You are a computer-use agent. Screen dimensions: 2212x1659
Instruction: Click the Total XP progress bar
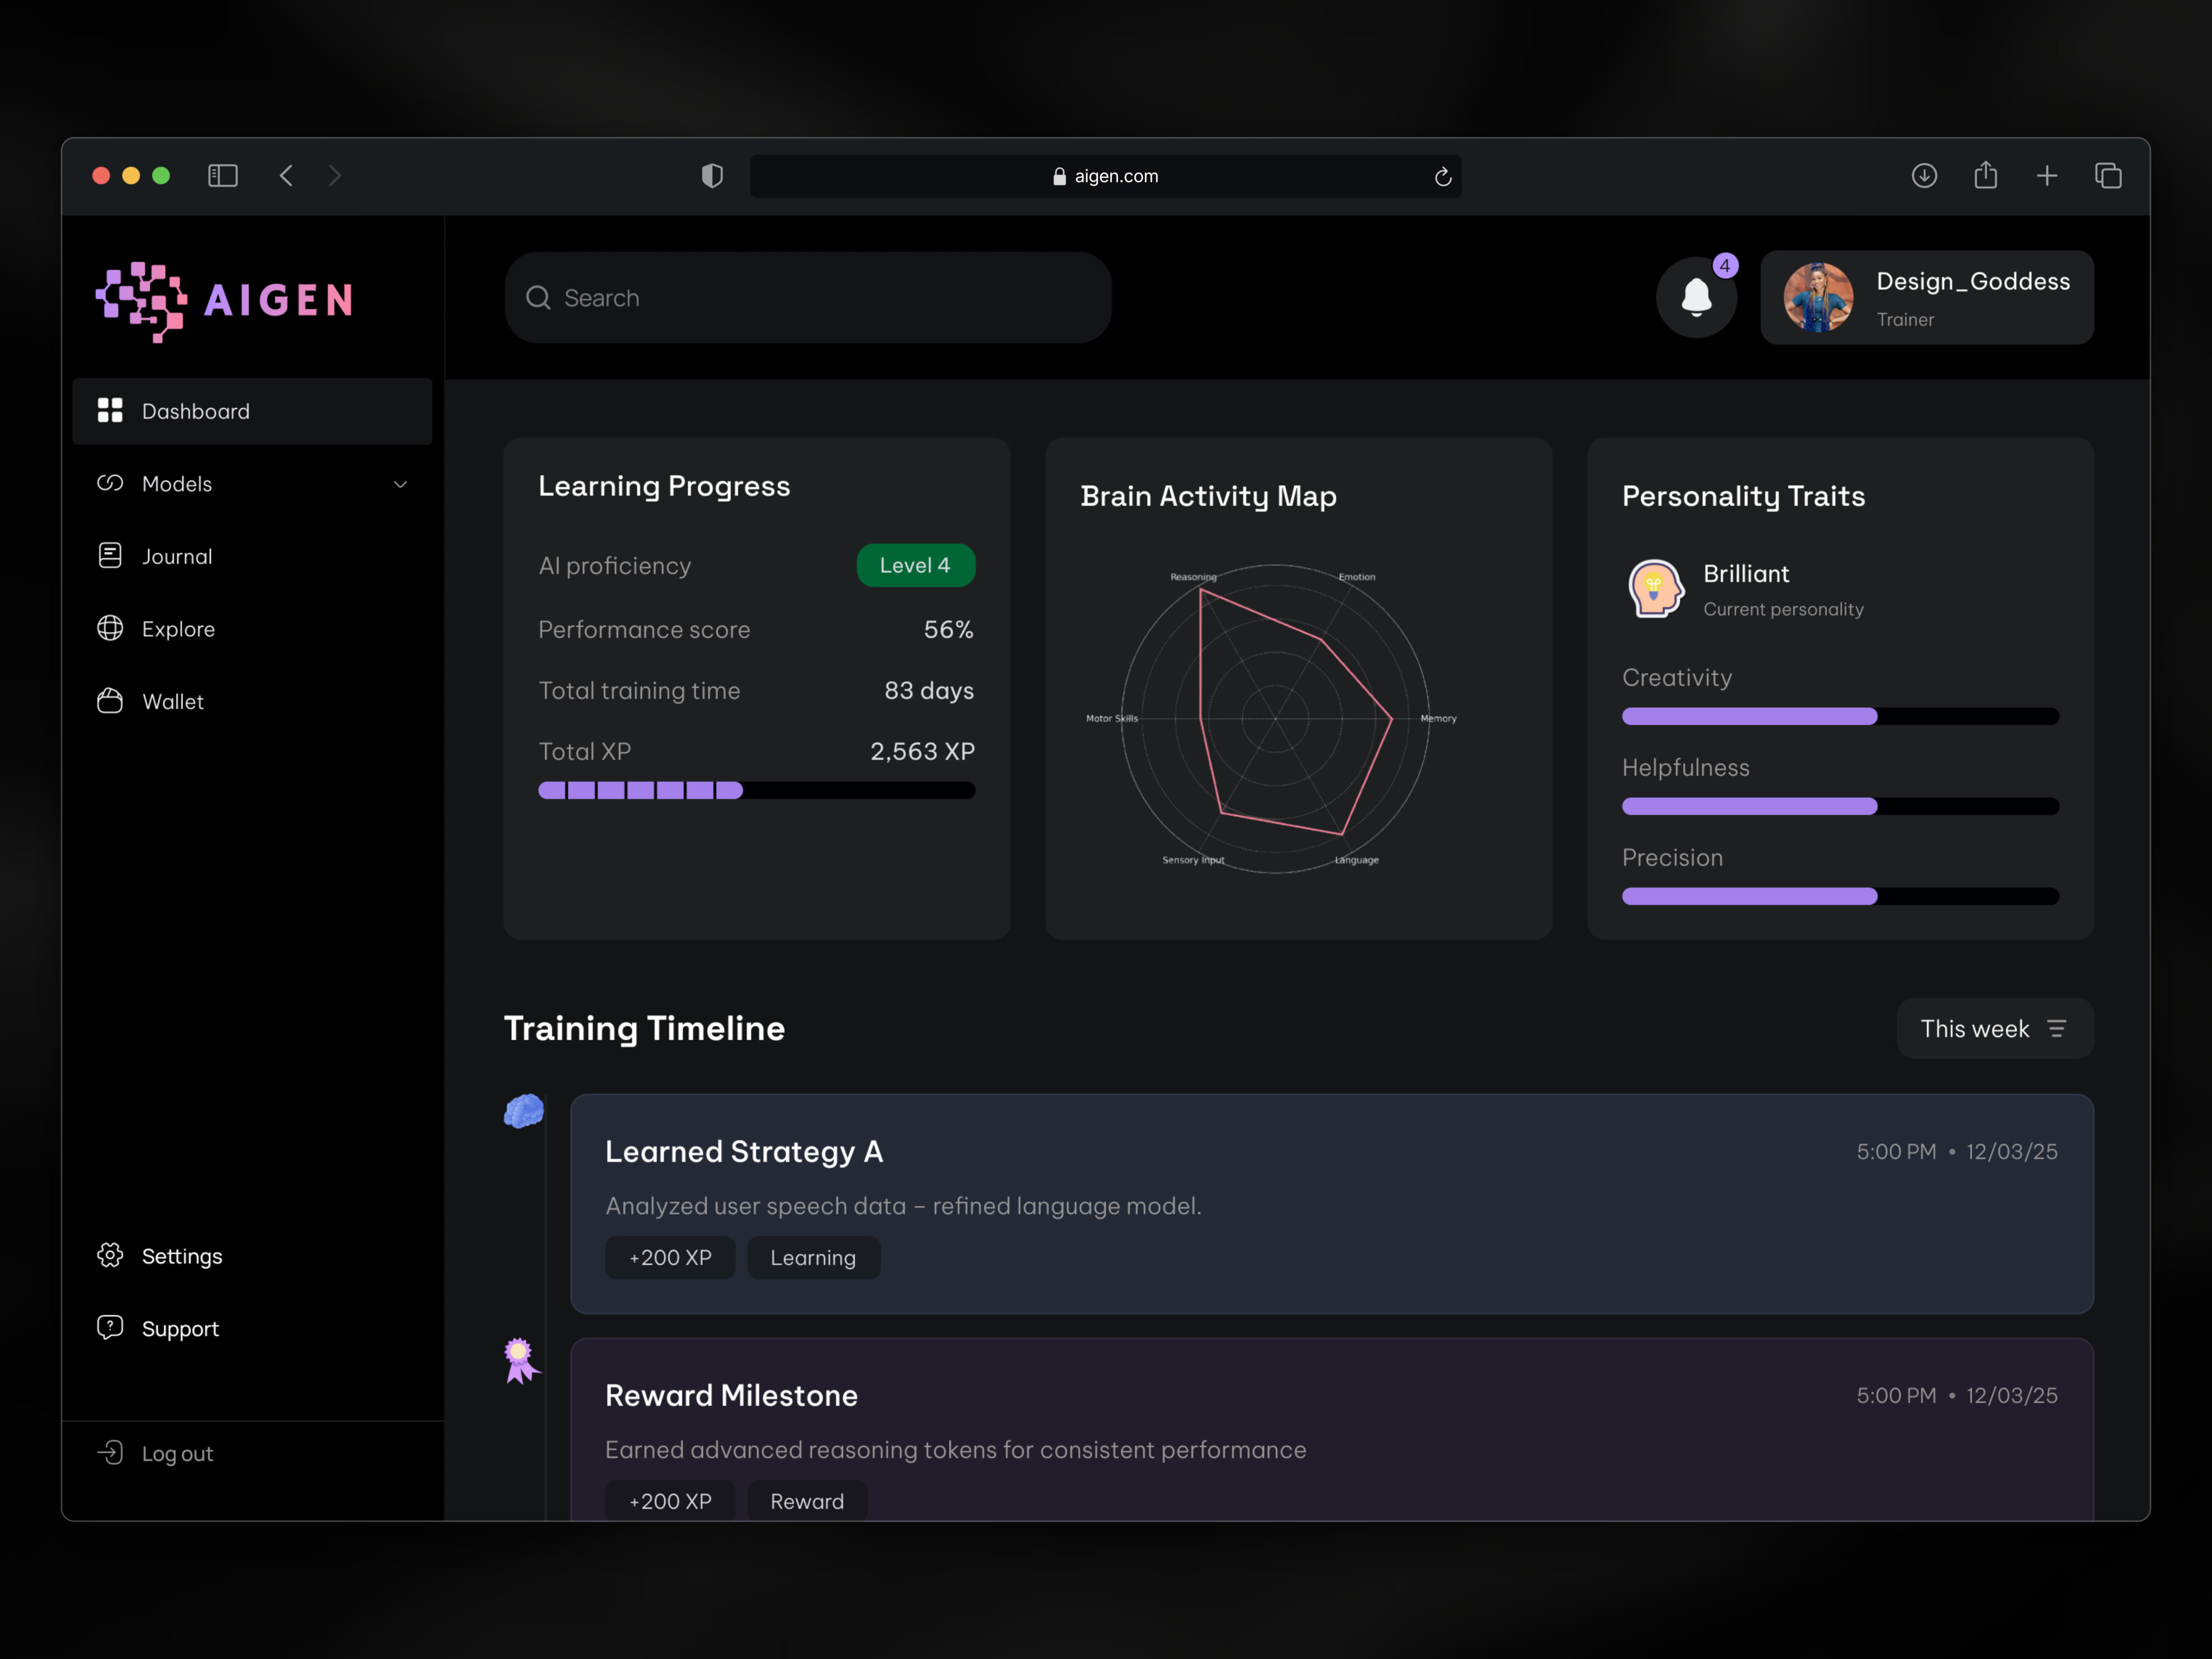pos(756,790)
